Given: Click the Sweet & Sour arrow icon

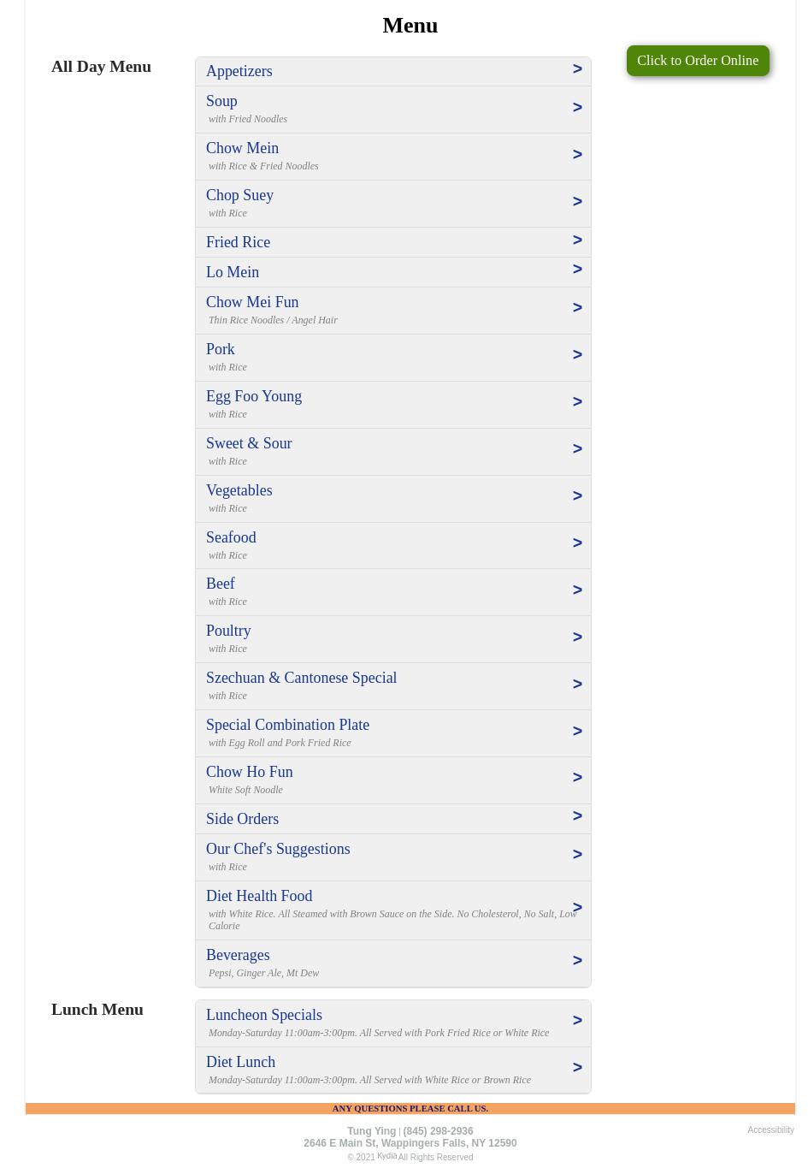Looking at the screenshot, I should coord(577,449).
